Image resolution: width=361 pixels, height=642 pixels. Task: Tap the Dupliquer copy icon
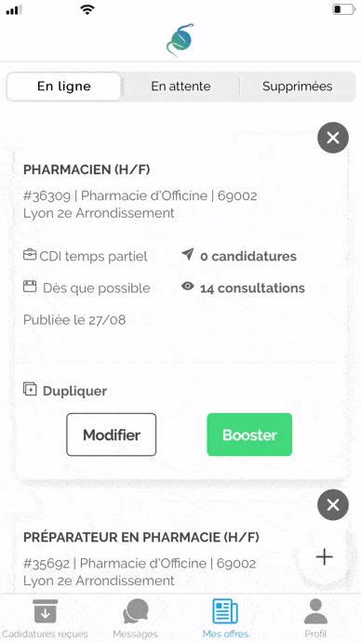coord(30,389)
